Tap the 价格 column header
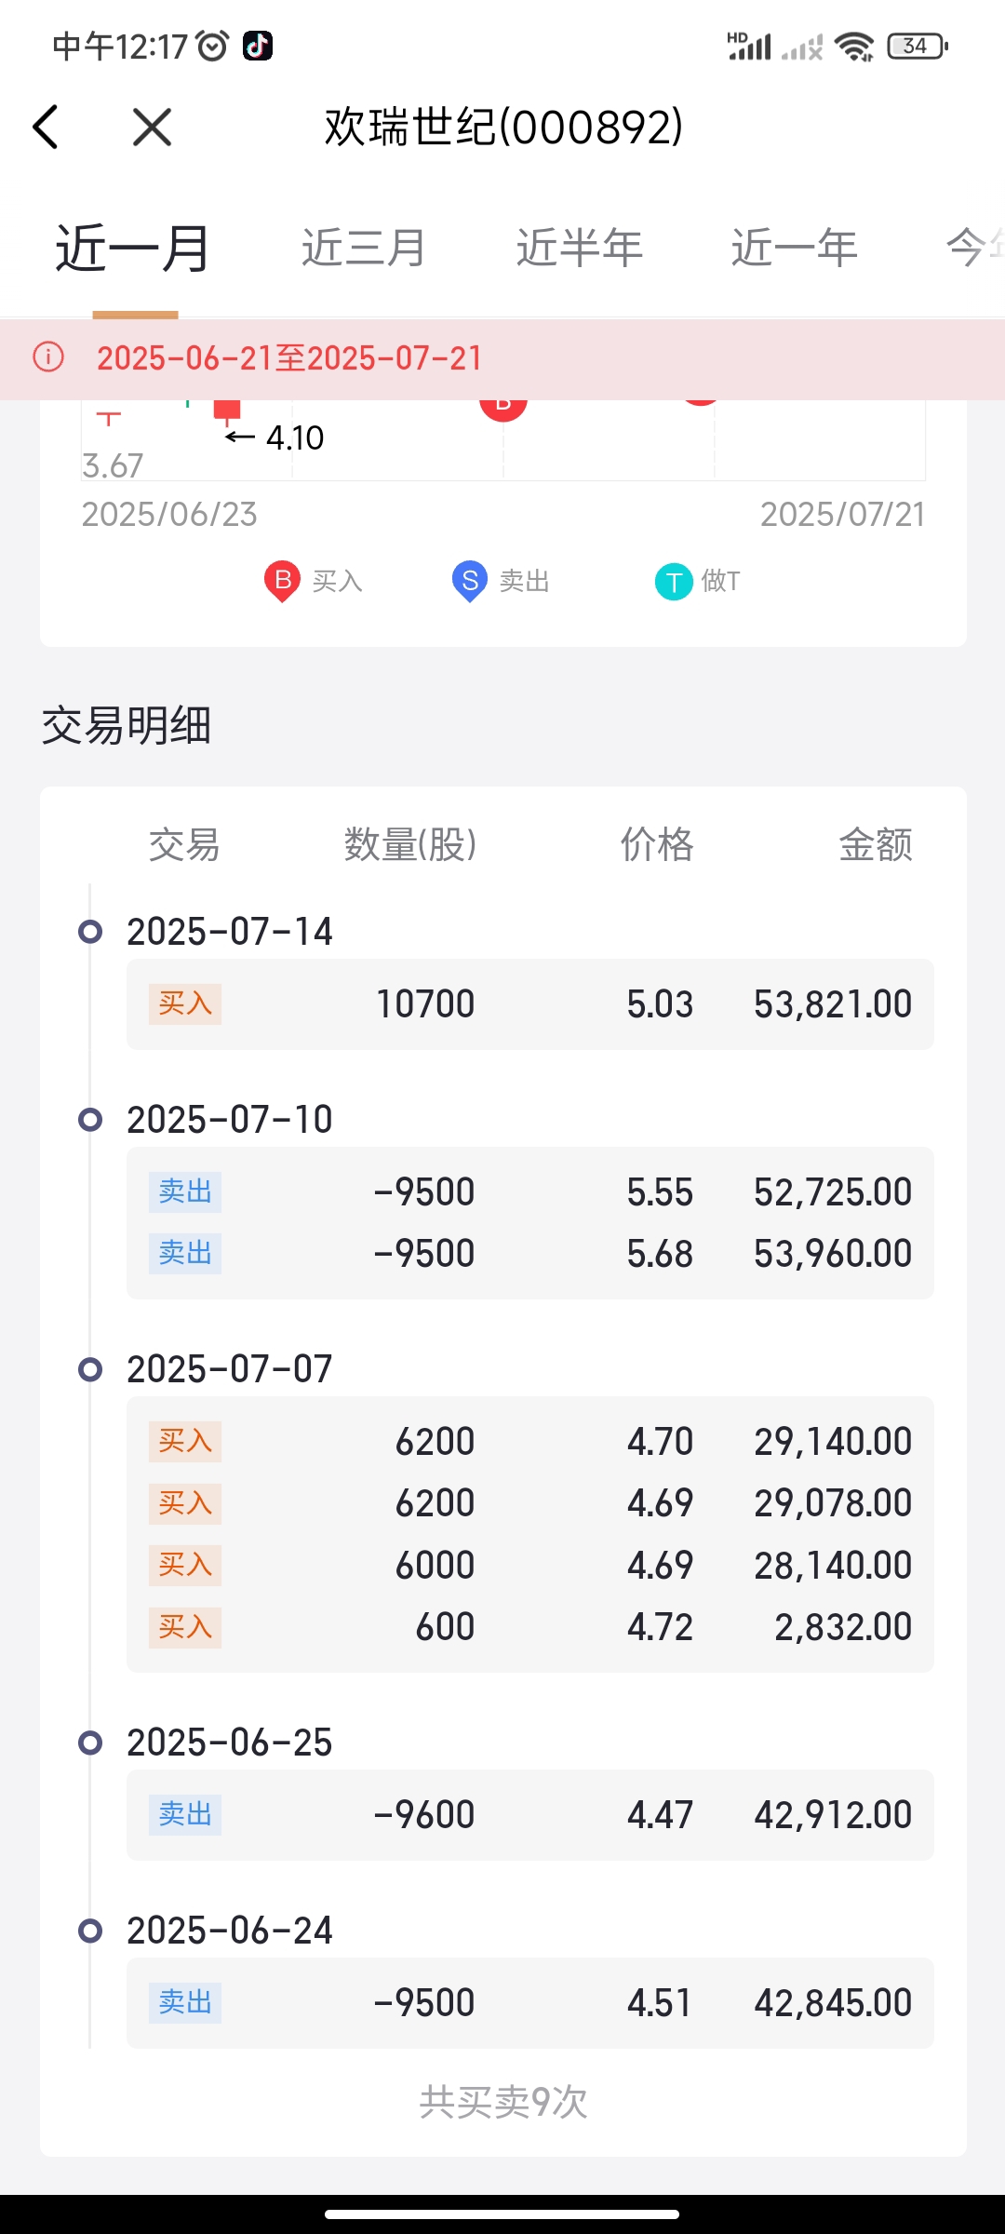Image resolution: width=1005 pixels, height=2234 pixels. pos(657,845)
